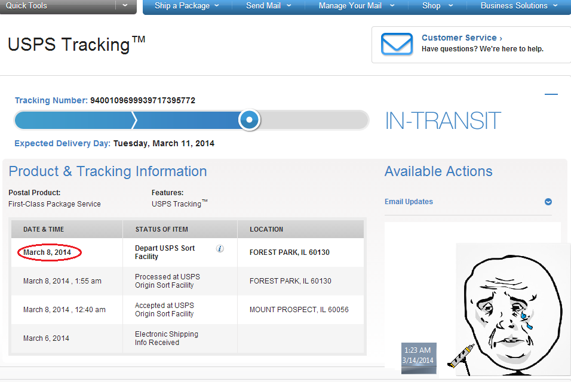The height and width of the screenshot is (382, 571).
Task: Click the Tracking Number label
Action: point(51,100)
